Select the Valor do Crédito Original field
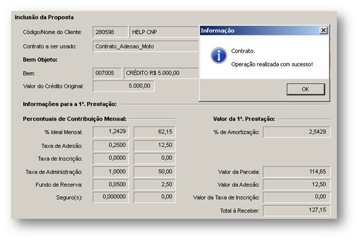 (x=124, y=86)
